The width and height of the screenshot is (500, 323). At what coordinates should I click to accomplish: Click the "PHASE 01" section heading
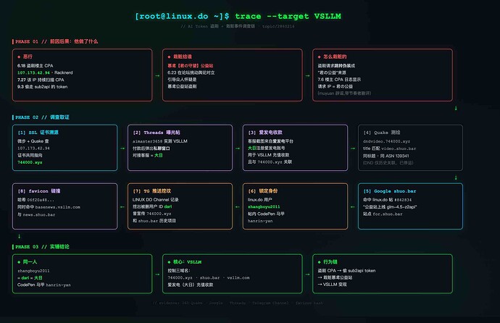pos(57,41)
